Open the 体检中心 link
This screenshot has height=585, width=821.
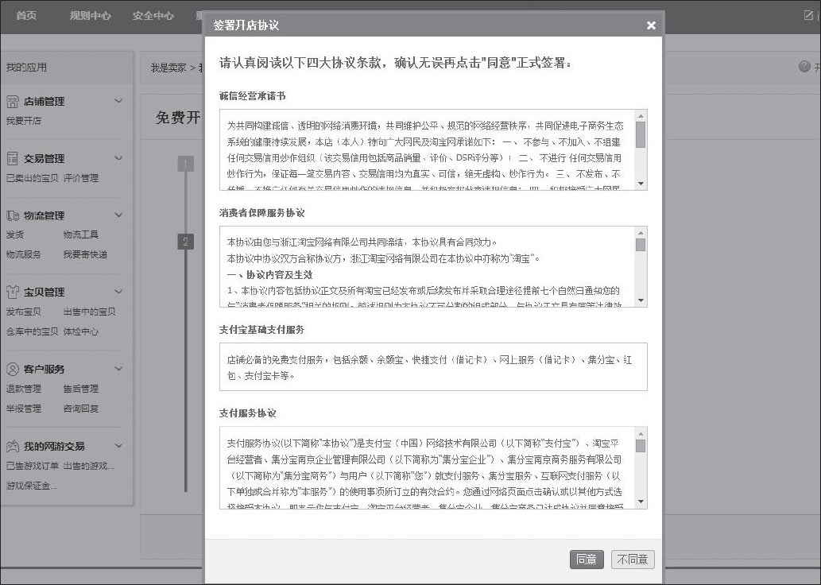coord(80,331)
